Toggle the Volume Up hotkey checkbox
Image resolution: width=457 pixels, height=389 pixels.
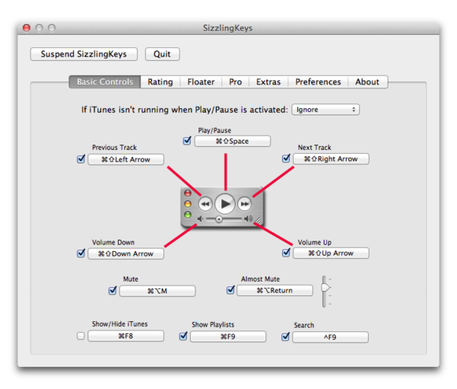286,252
